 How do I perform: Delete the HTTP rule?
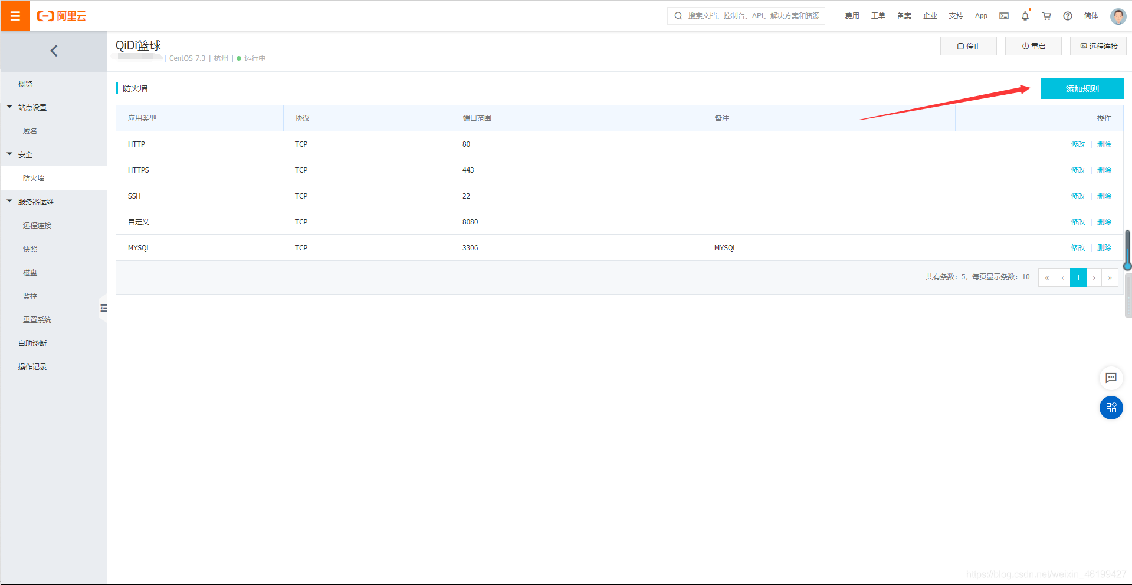point(1104,144)
